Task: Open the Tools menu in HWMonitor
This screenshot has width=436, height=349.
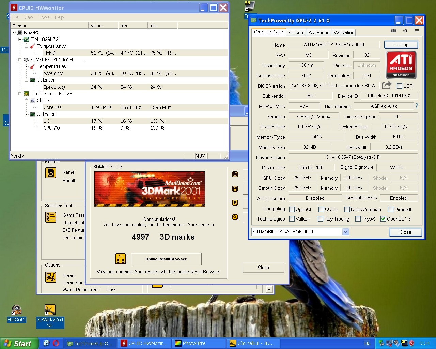Action: [44, 17]
